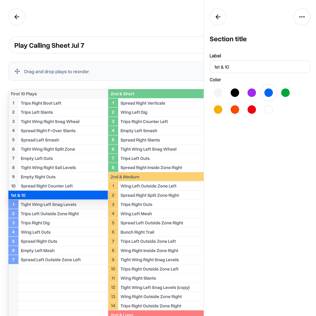Open the three-dots more options menu

pos(302,17)
